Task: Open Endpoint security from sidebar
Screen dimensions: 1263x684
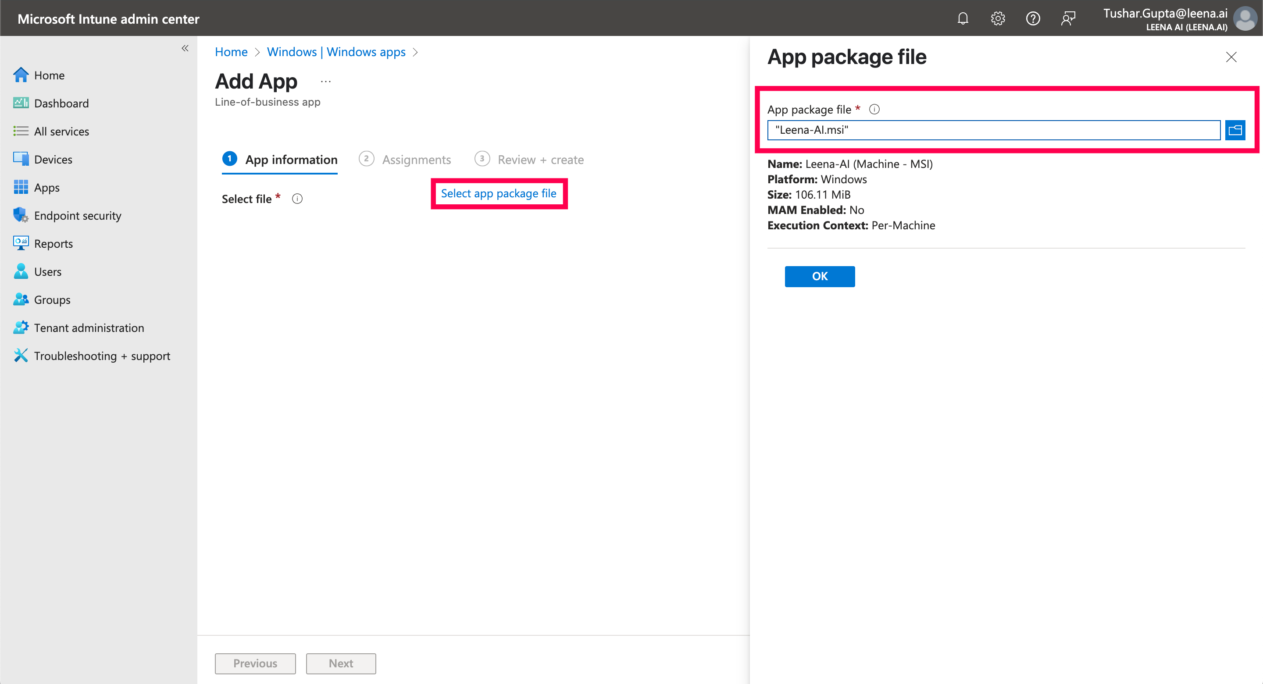Action: click(x=78, y=216)
